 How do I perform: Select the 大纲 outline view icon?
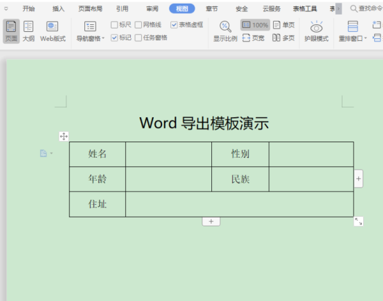[29, 31]
